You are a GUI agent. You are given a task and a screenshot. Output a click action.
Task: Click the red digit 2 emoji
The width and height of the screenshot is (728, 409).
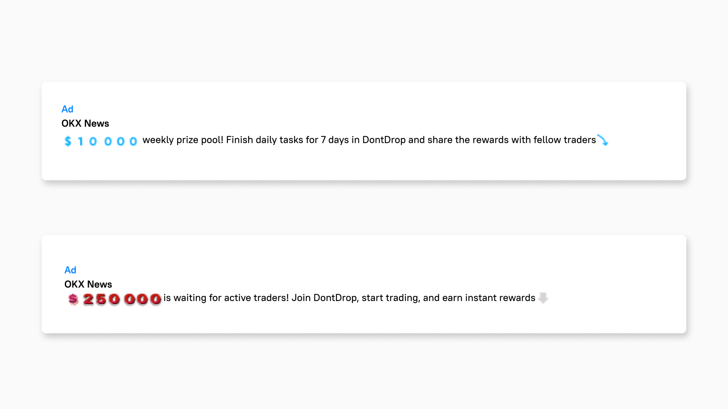pyautogui.click(x=88, y=299)
